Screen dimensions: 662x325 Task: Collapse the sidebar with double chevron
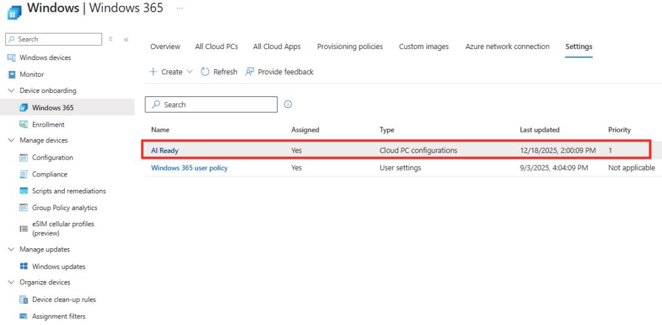126,39
